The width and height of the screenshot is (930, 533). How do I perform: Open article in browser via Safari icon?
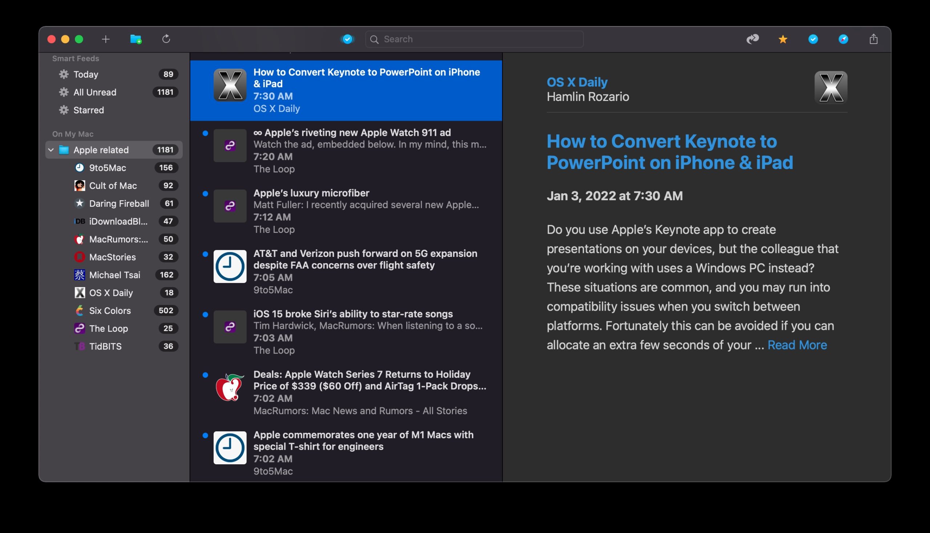coord(843,39)
